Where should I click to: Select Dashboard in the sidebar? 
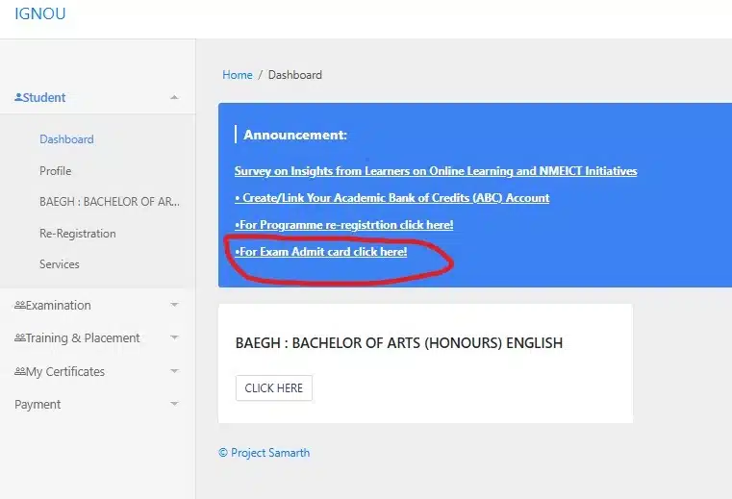pyautogui.click(x=66, y=139)
